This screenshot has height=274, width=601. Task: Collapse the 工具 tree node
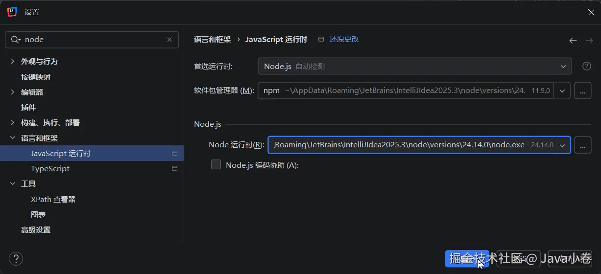click(13, 183)
